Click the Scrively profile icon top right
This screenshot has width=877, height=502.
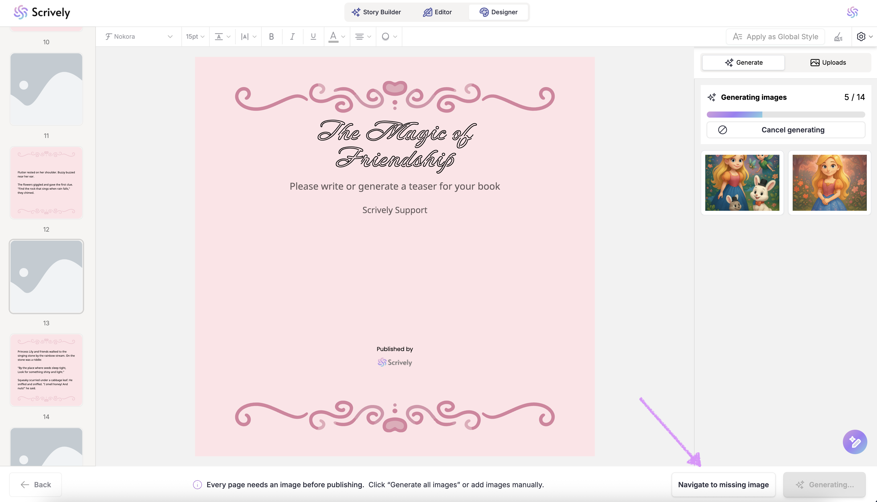tap(852, 12)
